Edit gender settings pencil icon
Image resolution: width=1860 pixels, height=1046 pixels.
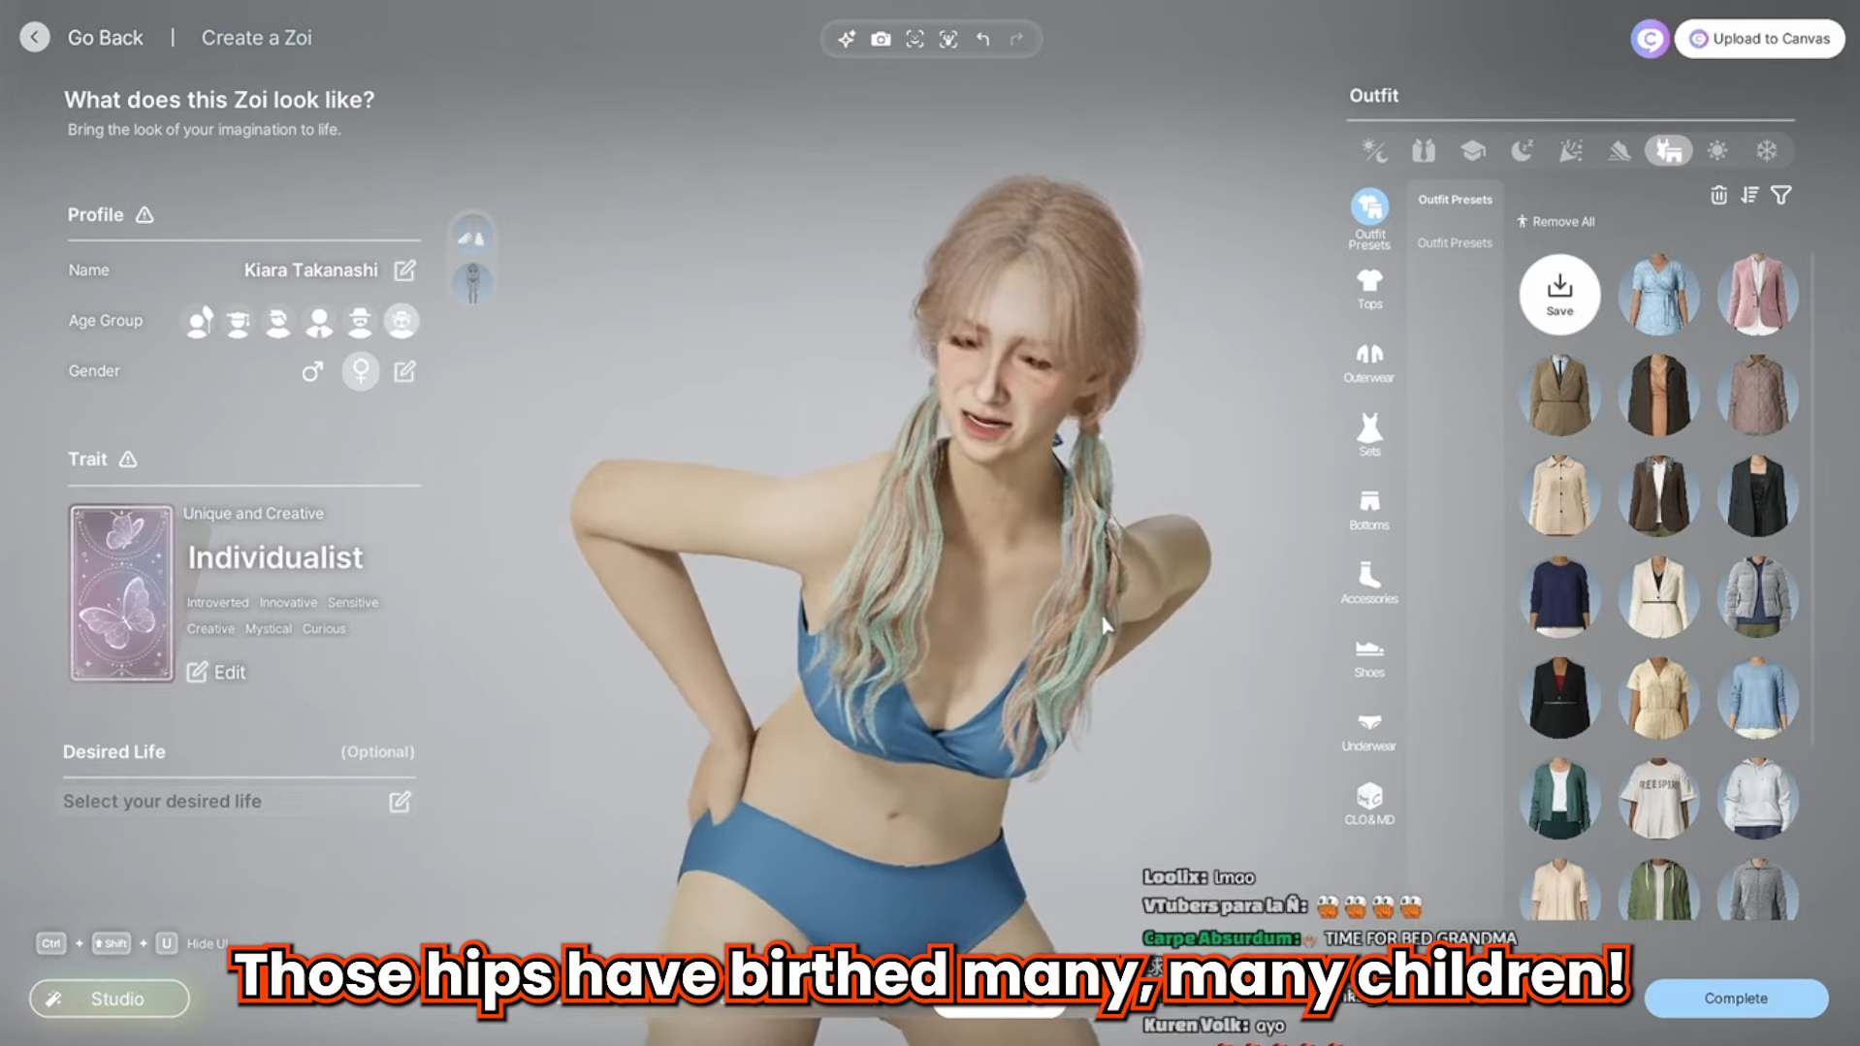[404, 371]
